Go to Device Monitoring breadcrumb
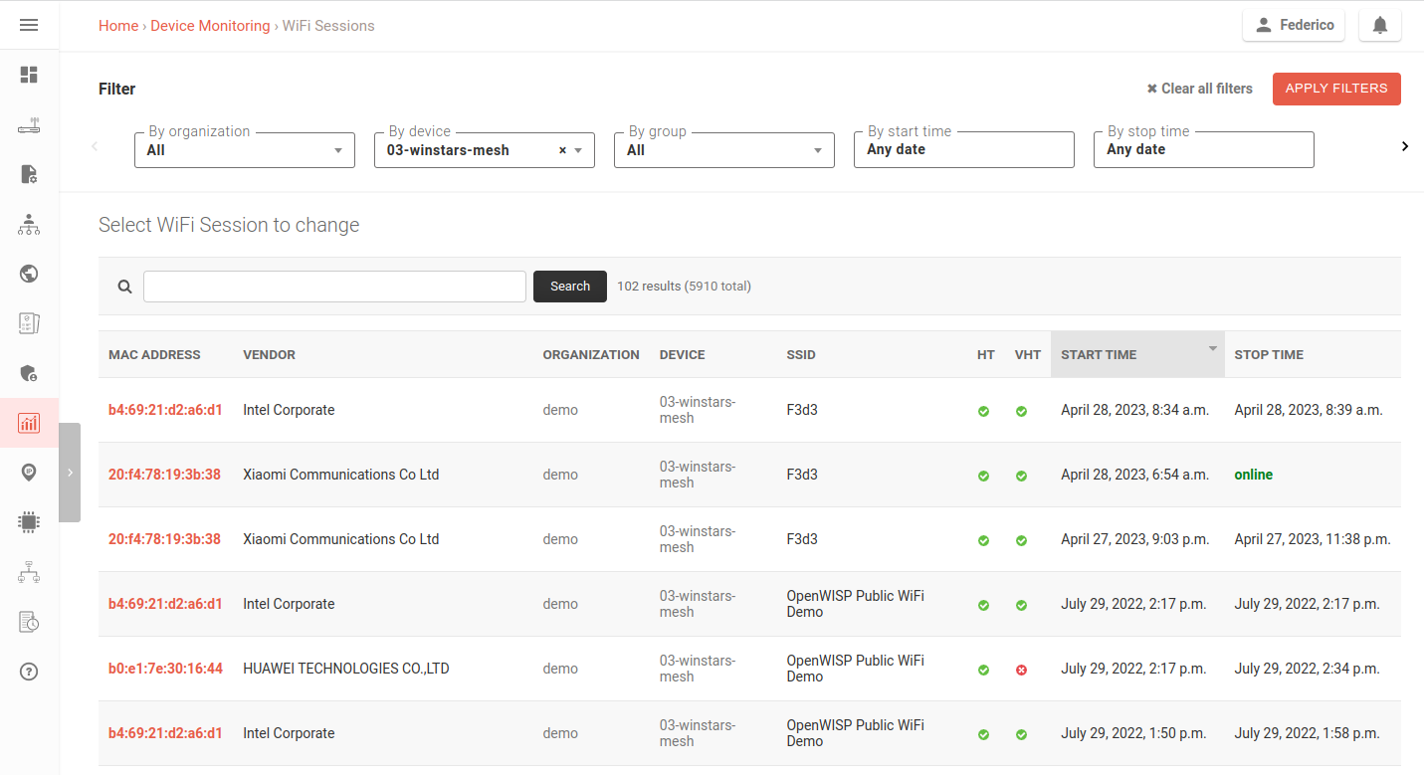 click(x=210, y=26)
